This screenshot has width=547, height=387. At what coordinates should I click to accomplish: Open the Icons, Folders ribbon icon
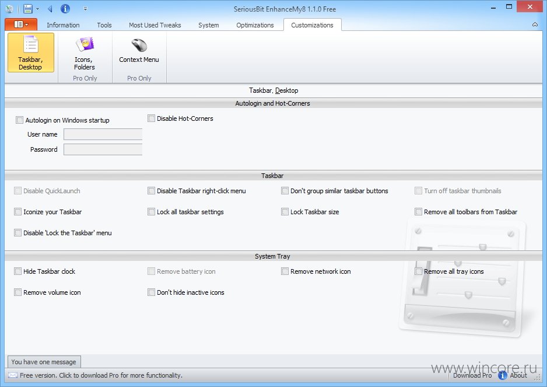pyautogui.click(x=85, y=54)
